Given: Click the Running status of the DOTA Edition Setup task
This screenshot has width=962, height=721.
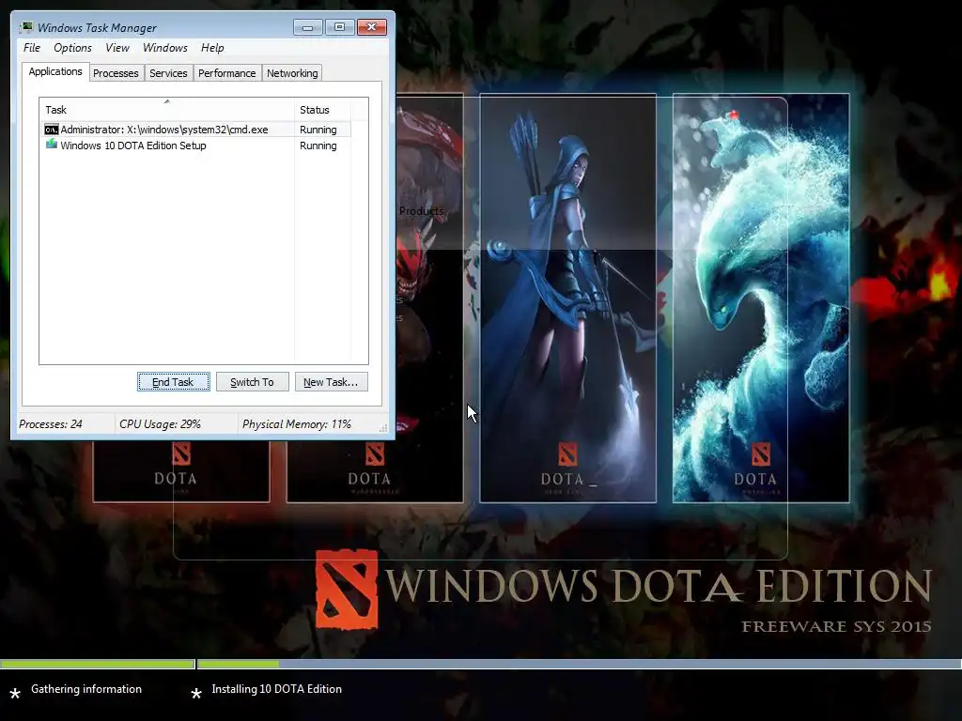Looking at the screenshot, I should (x=318, y=146).
